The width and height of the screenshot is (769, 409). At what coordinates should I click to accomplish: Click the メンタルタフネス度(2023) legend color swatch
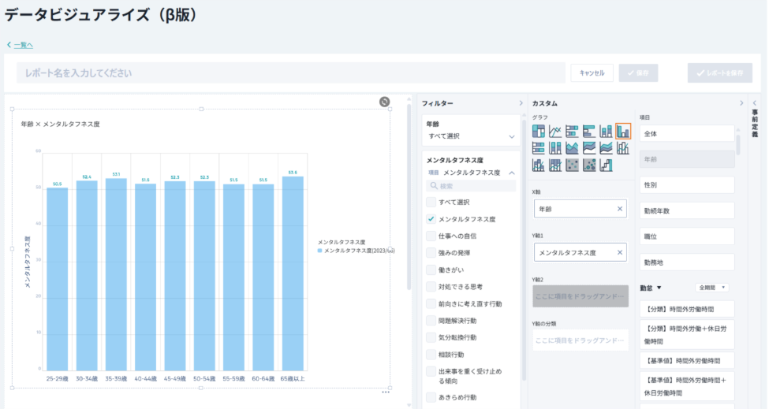(319, 251)
